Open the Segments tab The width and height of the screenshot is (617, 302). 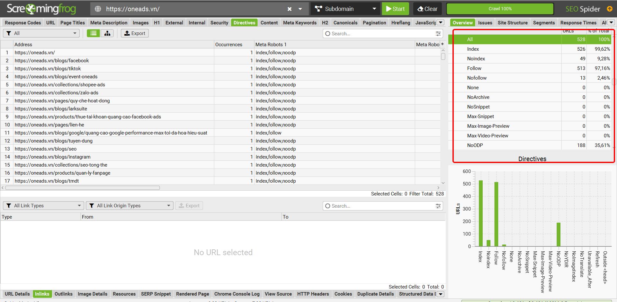pos(544,22)
